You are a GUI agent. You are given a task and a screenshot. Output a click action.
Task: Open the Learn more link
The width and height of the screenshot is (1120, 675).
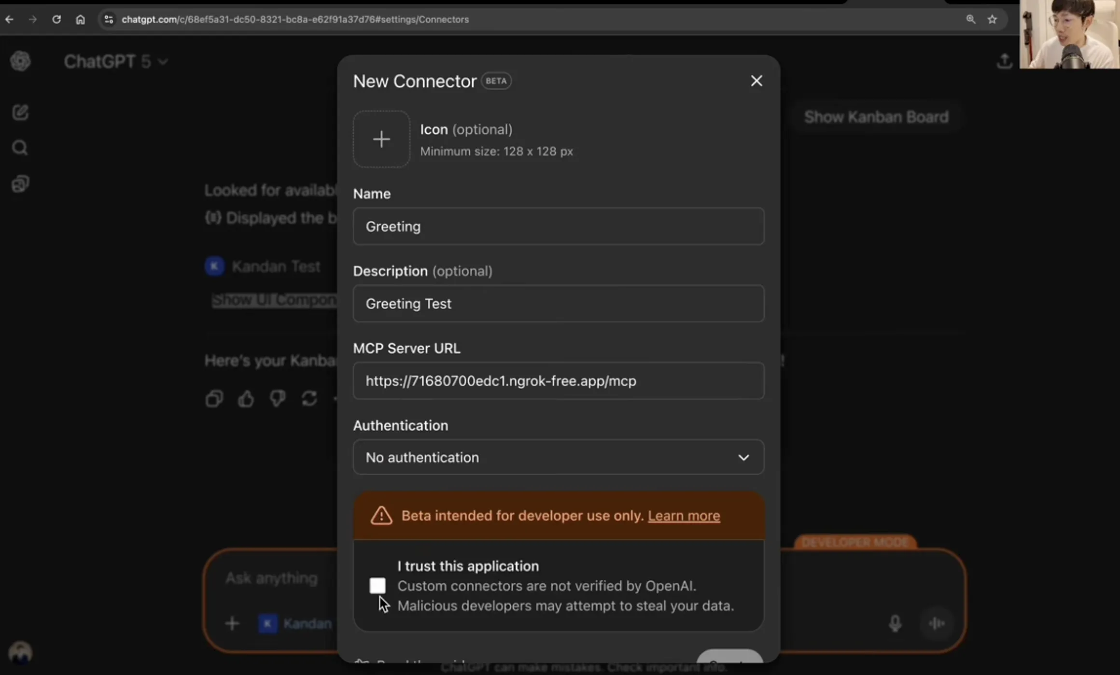pyautogui.click(x=684, y=516)
